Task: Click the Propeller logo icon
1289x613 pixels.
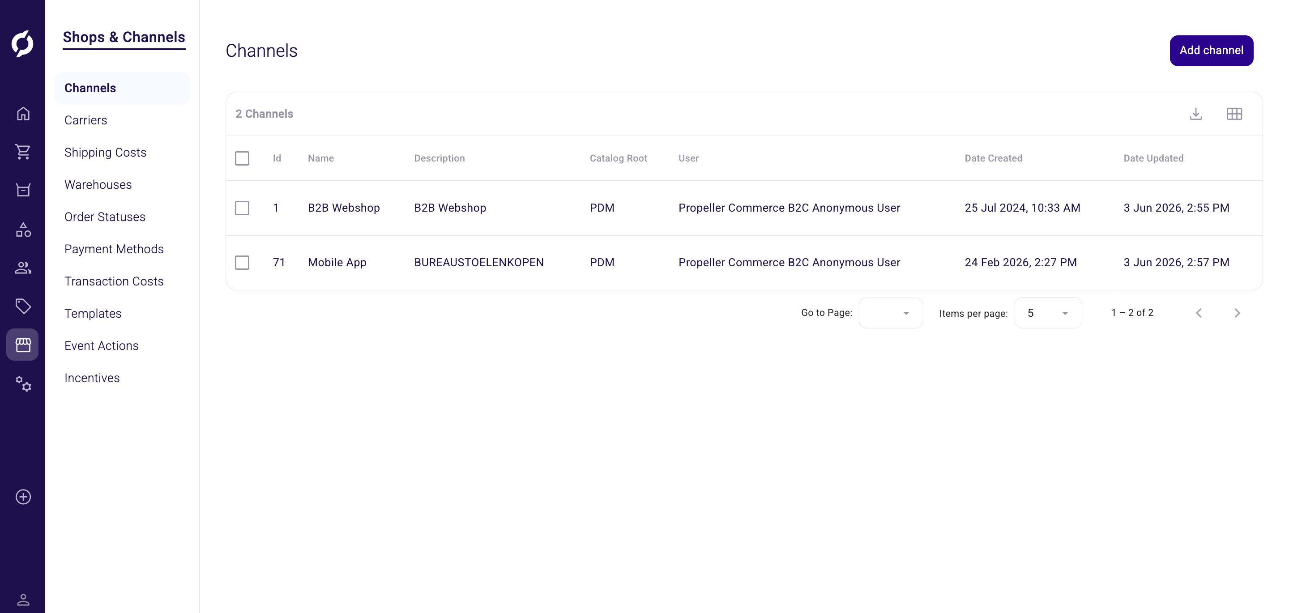Action: [22, 43]
